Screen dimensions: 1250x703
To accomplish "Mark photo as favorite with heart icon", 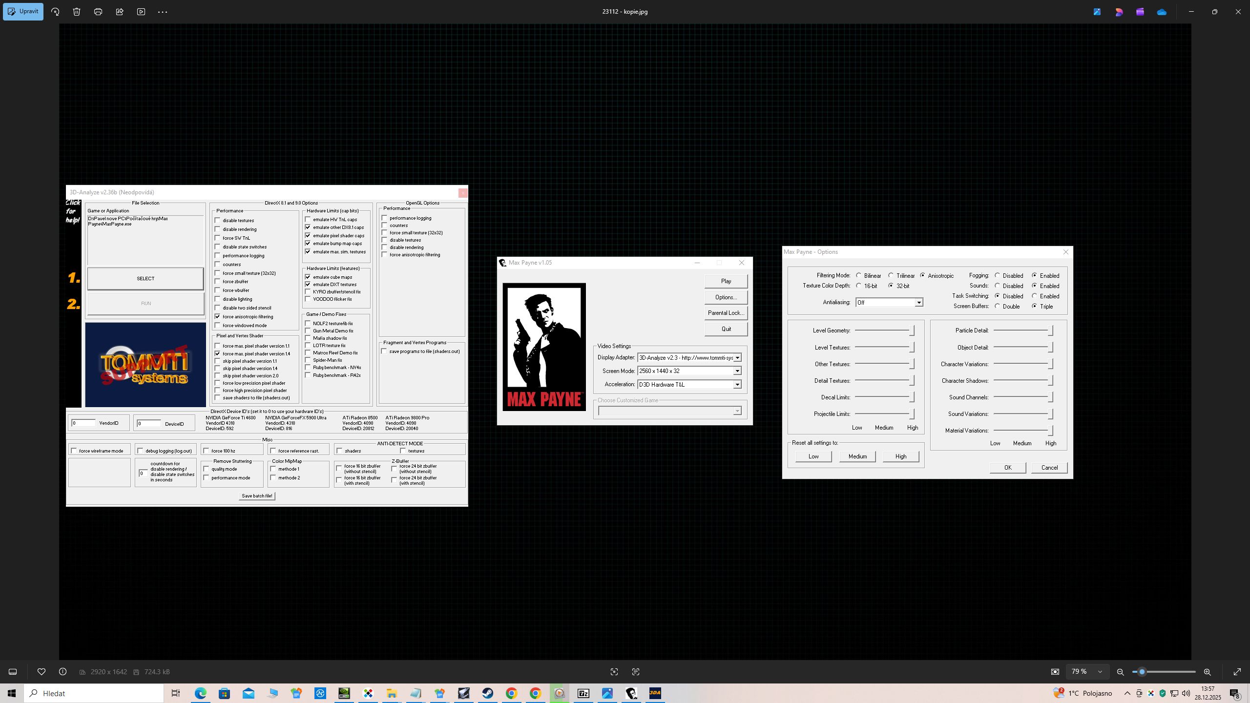I will pos(42,672).
